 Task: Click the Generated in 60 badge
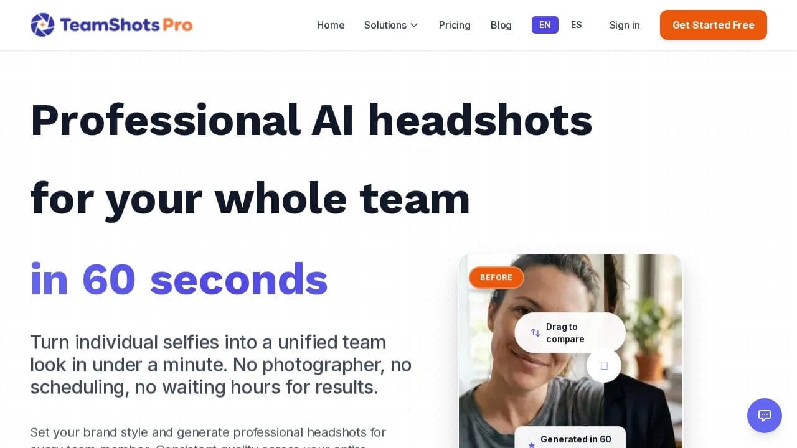pos(570,437)
